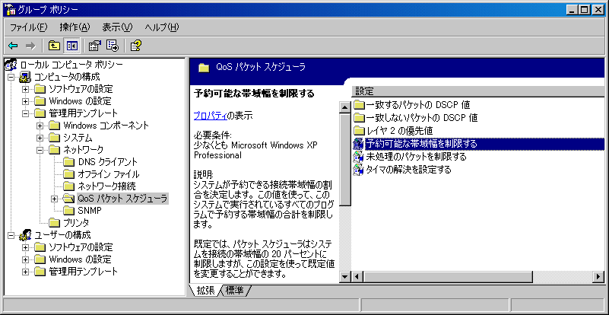
Task: Select the ネットワーク folder icon
Action: point(55,150)
